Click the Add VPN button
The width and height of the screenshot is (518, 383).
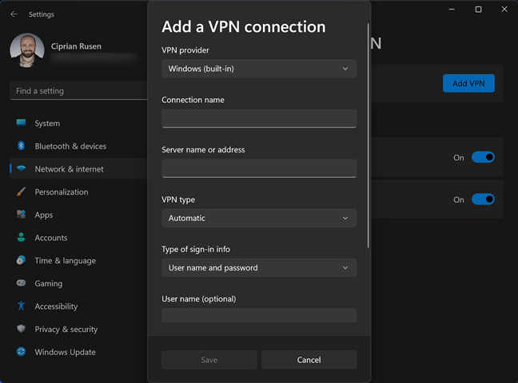pyautogui.click(x=468, y=83)
